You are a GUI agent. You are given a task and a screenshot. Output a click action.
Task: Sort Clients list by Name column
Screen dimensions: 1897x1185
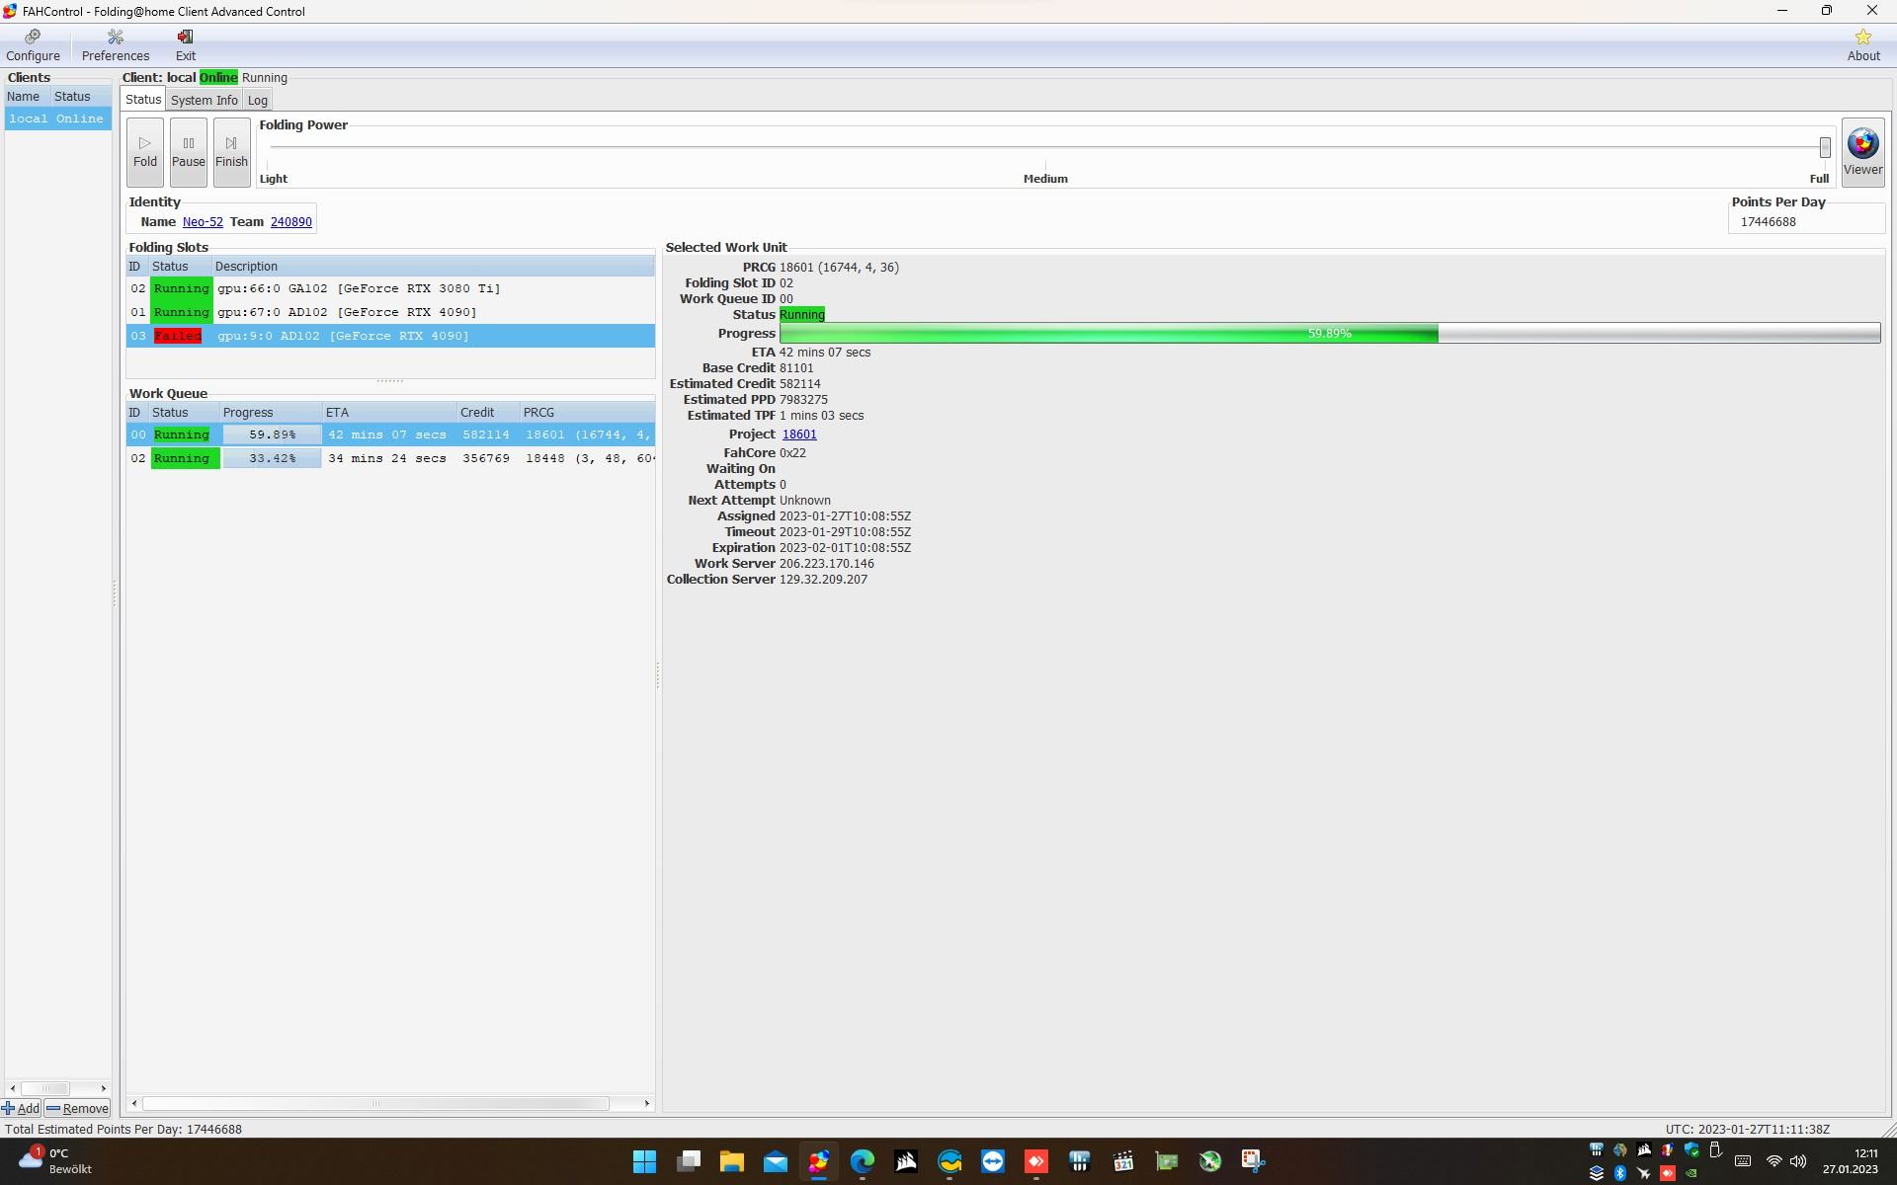[x=28, y=97]
